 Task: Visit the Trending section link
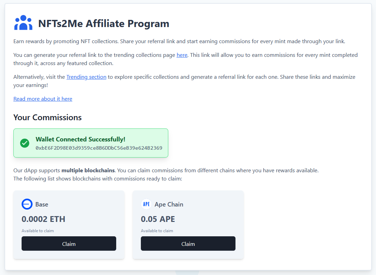coord(86,77)
